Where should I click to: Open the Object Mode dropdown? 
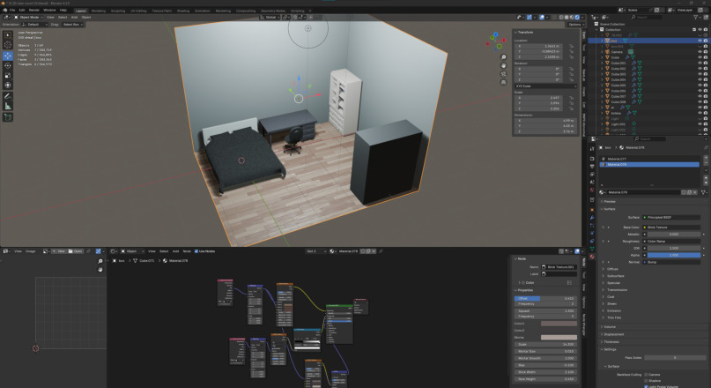tap(26, 17)
